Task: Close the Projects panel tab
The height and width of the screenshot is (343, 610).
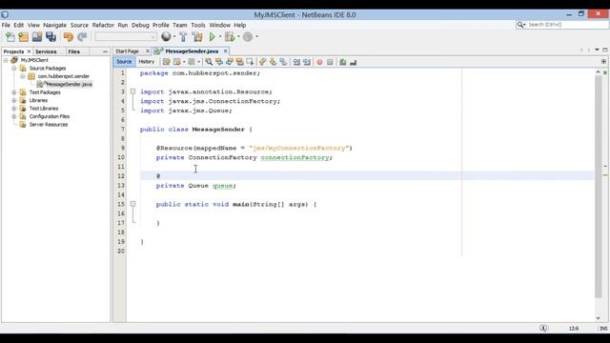Action: click(29, 51)
